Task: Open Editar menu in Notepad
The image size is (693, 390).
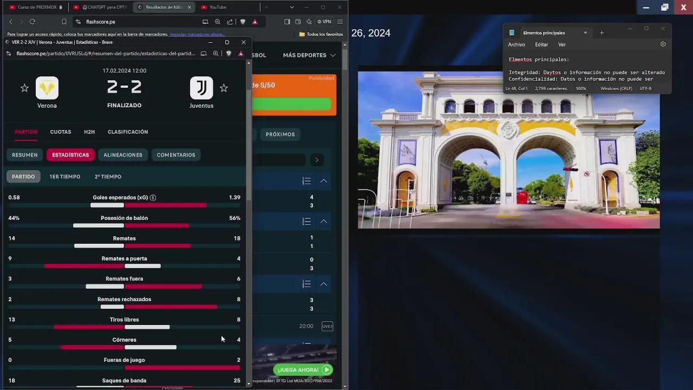Action: (541, 44)
